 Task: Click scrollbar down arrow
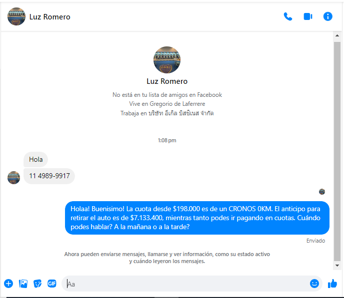click(x=337, y=266)
